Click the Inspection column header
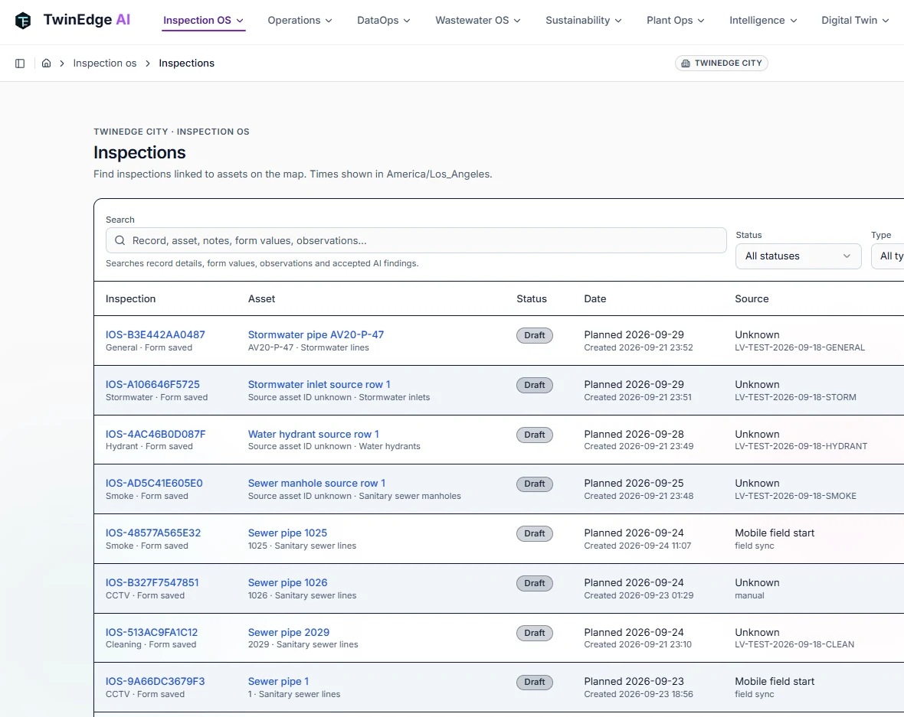This screenshot has height=717, width=904. (x=130, y=299)
